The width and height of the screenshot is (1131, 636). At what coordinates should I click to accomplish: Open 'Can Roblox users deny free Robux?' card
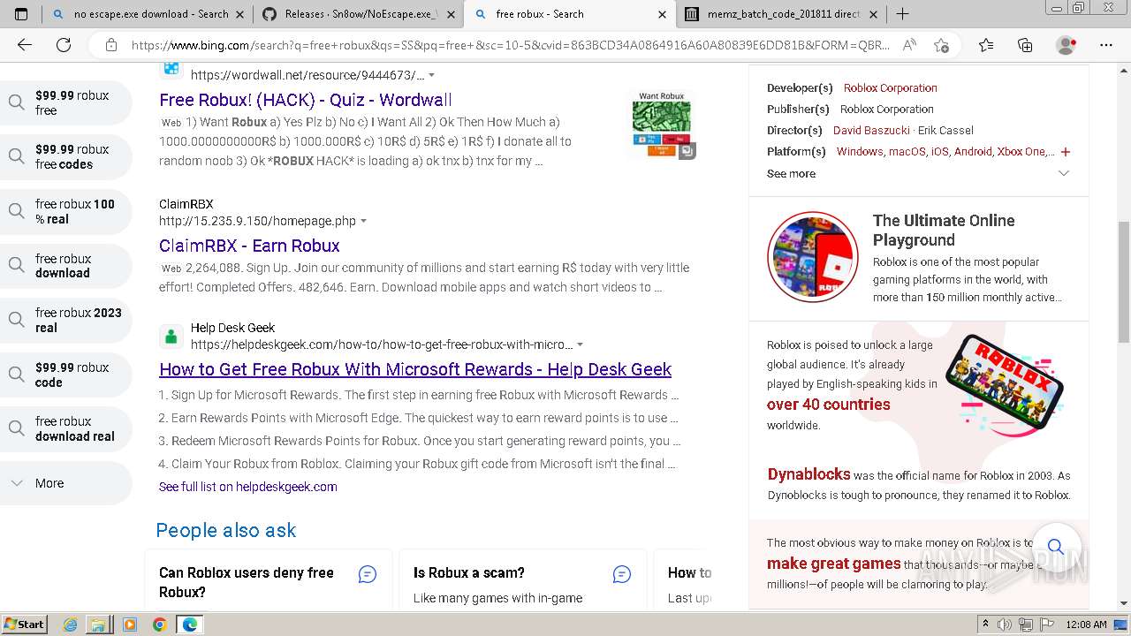coord(269,579)
